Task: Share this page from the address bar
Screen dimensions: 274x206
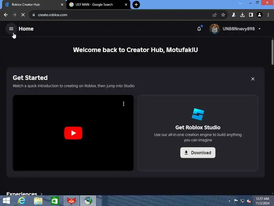Action: click(x=215, y=15)
